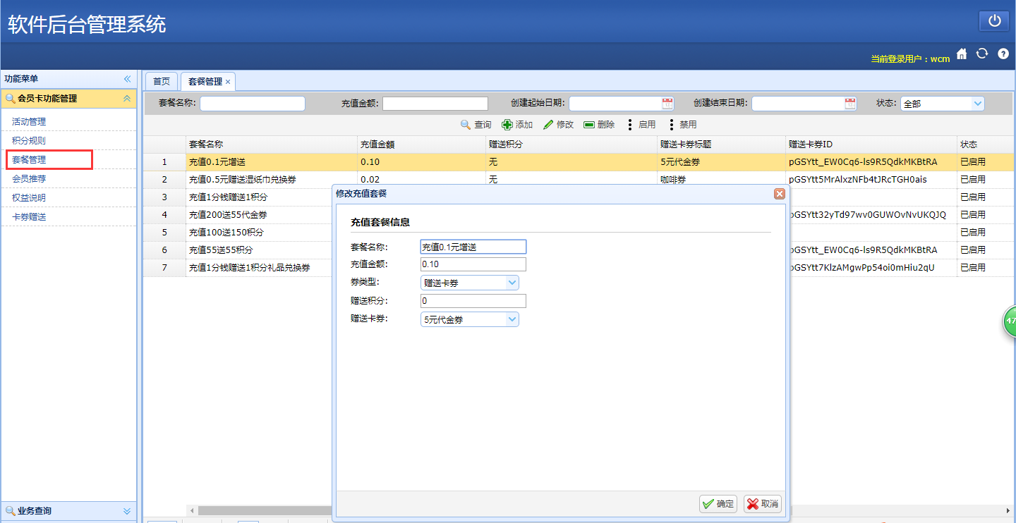Click the 修改 edit button
Screen dimensions: 1016x523
[x=558, y=125]
